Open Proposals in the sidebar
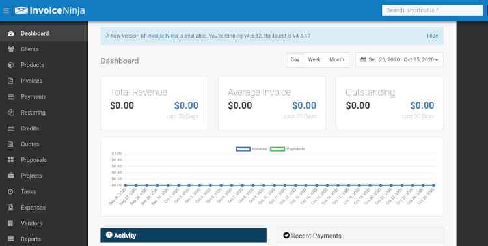This screenshot has height=246, width=488. [44, 160]
